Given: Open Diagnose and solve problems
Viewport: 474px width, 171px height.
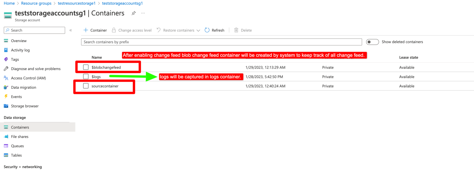Looking at the screenshot, I should [x=36, y=69].
